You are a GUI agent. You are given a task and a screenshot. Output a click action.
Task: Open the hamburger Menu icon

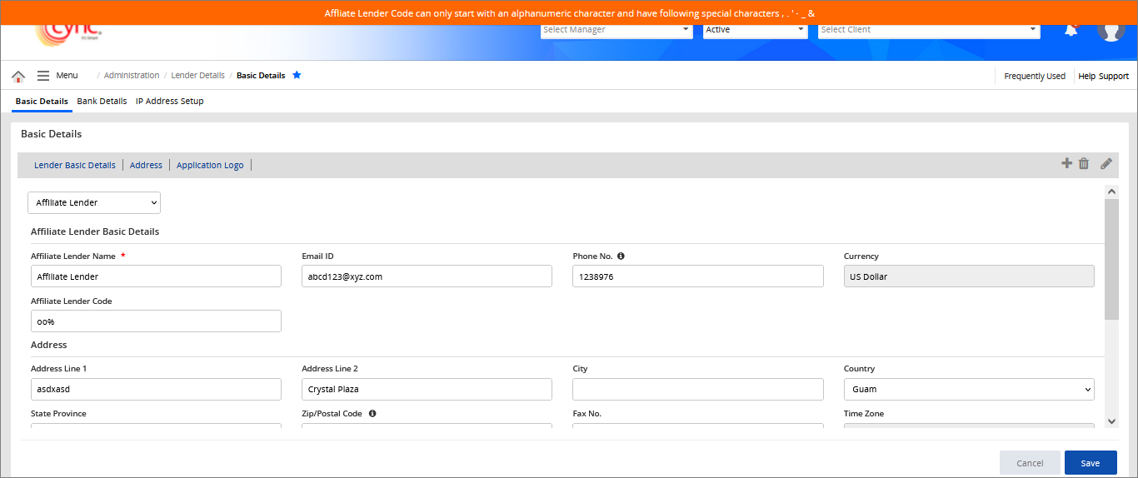pyautogui.click(x=43, y=76)
